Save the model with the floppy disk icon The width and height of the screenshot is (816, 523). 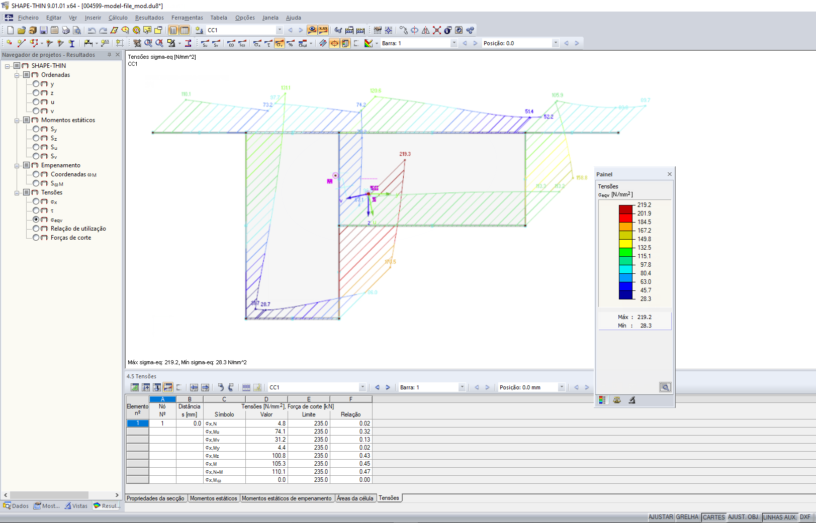pyautogui.click(x=44, y=30)
